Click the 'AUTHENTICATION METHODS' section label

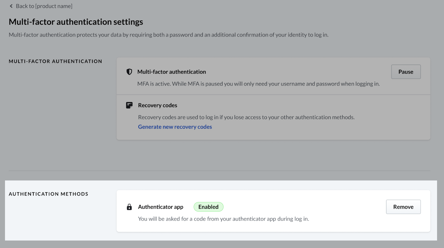[x=49, y=194]
